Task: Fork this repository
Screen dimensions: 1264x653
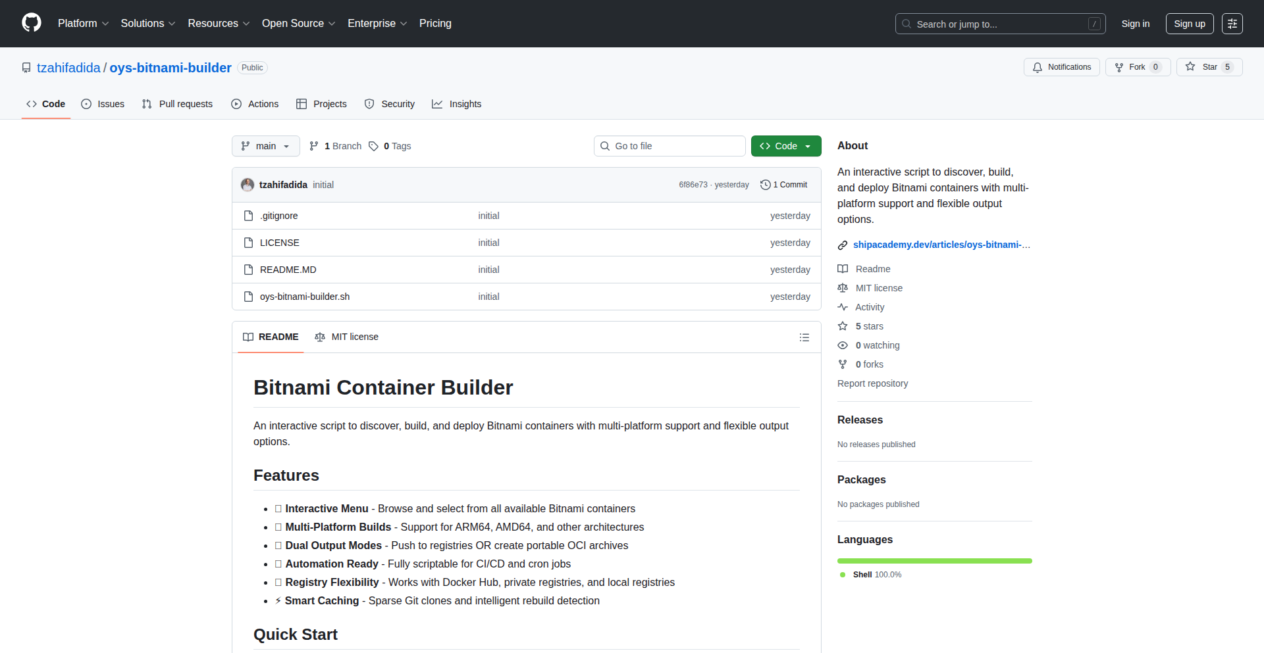Action: (1138, 67)
